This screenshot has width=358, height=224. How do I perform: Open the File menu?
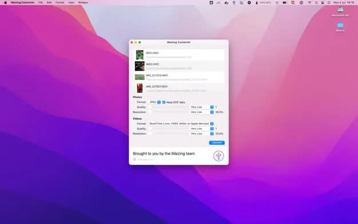pyautogui.click(x=41, y=2)
